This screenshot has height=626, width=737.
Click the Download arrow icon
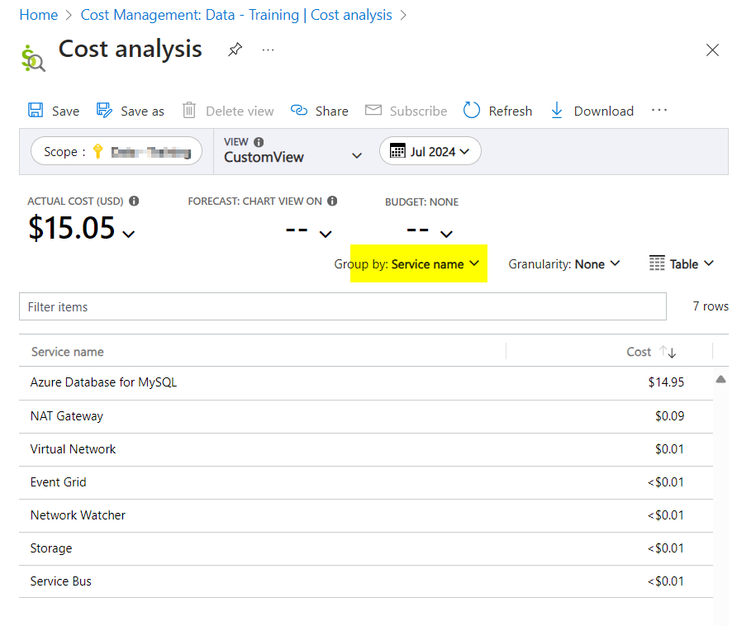tap(557, 110)
